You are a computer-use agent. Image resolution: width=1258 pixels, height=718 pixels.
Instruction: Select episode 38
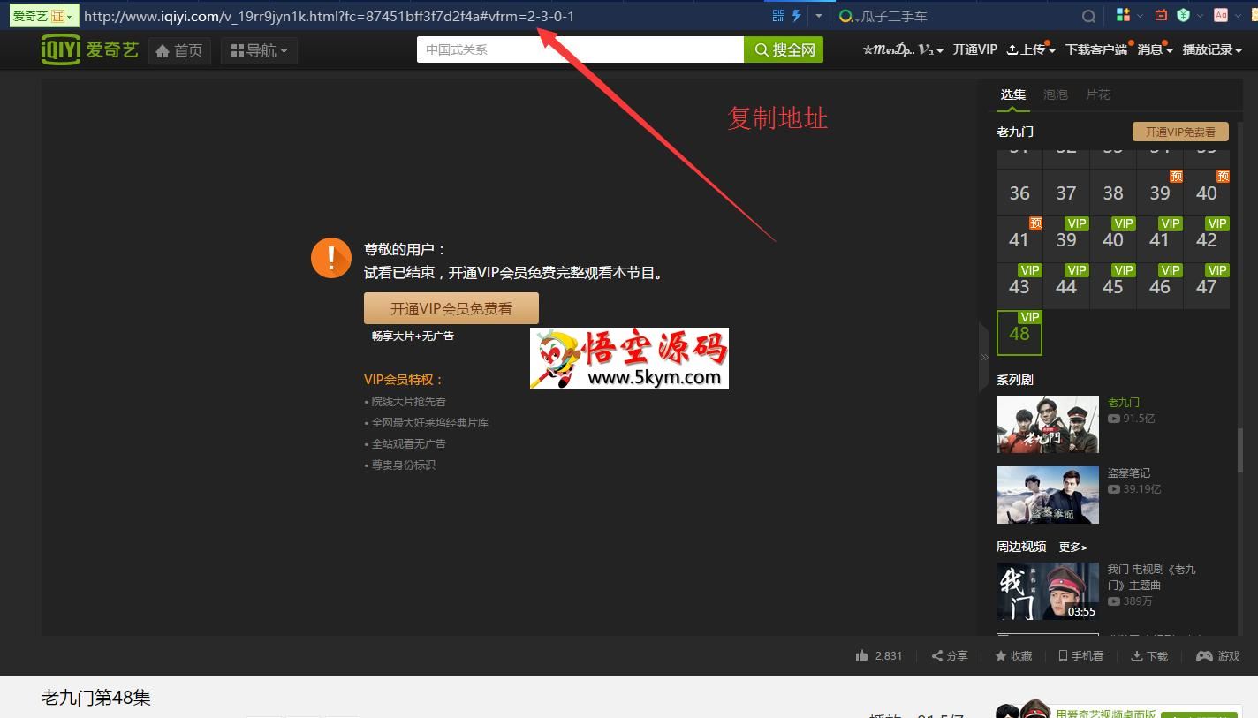1113,193
